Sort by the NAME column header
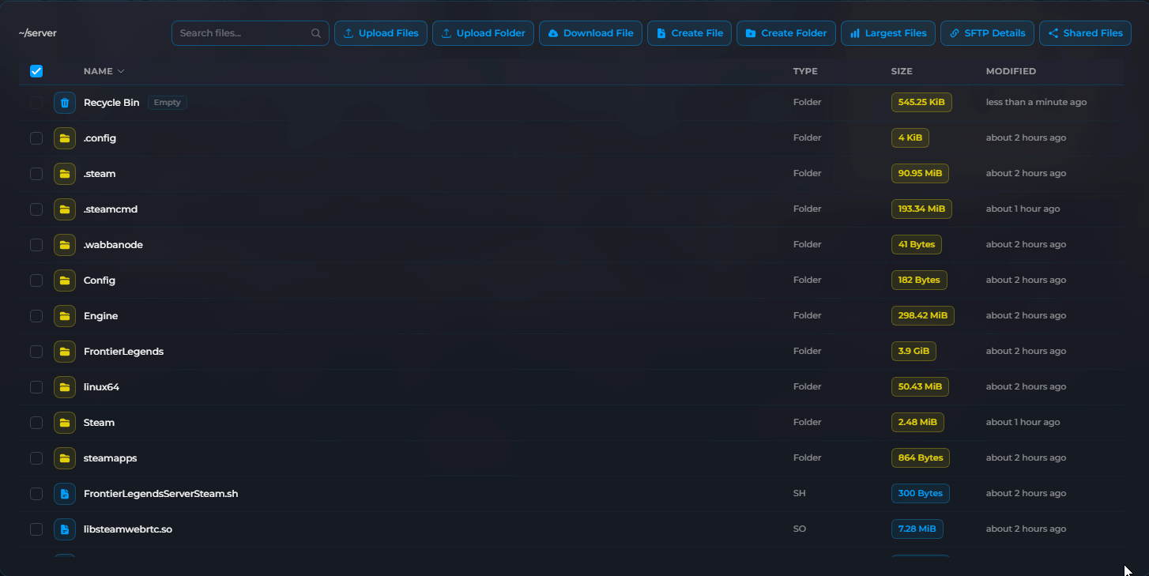 [104, 71]
